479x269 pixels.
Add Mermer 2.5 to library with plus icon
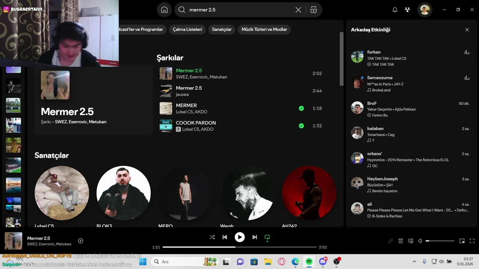pyautogui.click(x=80, y=241)
